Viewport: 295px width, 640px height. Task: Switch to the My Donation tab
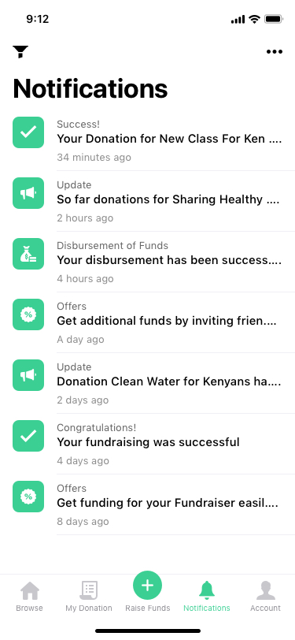point(88,596)
